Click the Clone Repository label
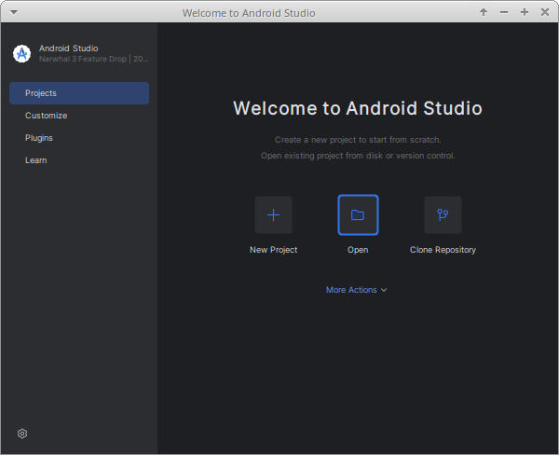Screen dimensions: 559x455 tap(443, 250)
